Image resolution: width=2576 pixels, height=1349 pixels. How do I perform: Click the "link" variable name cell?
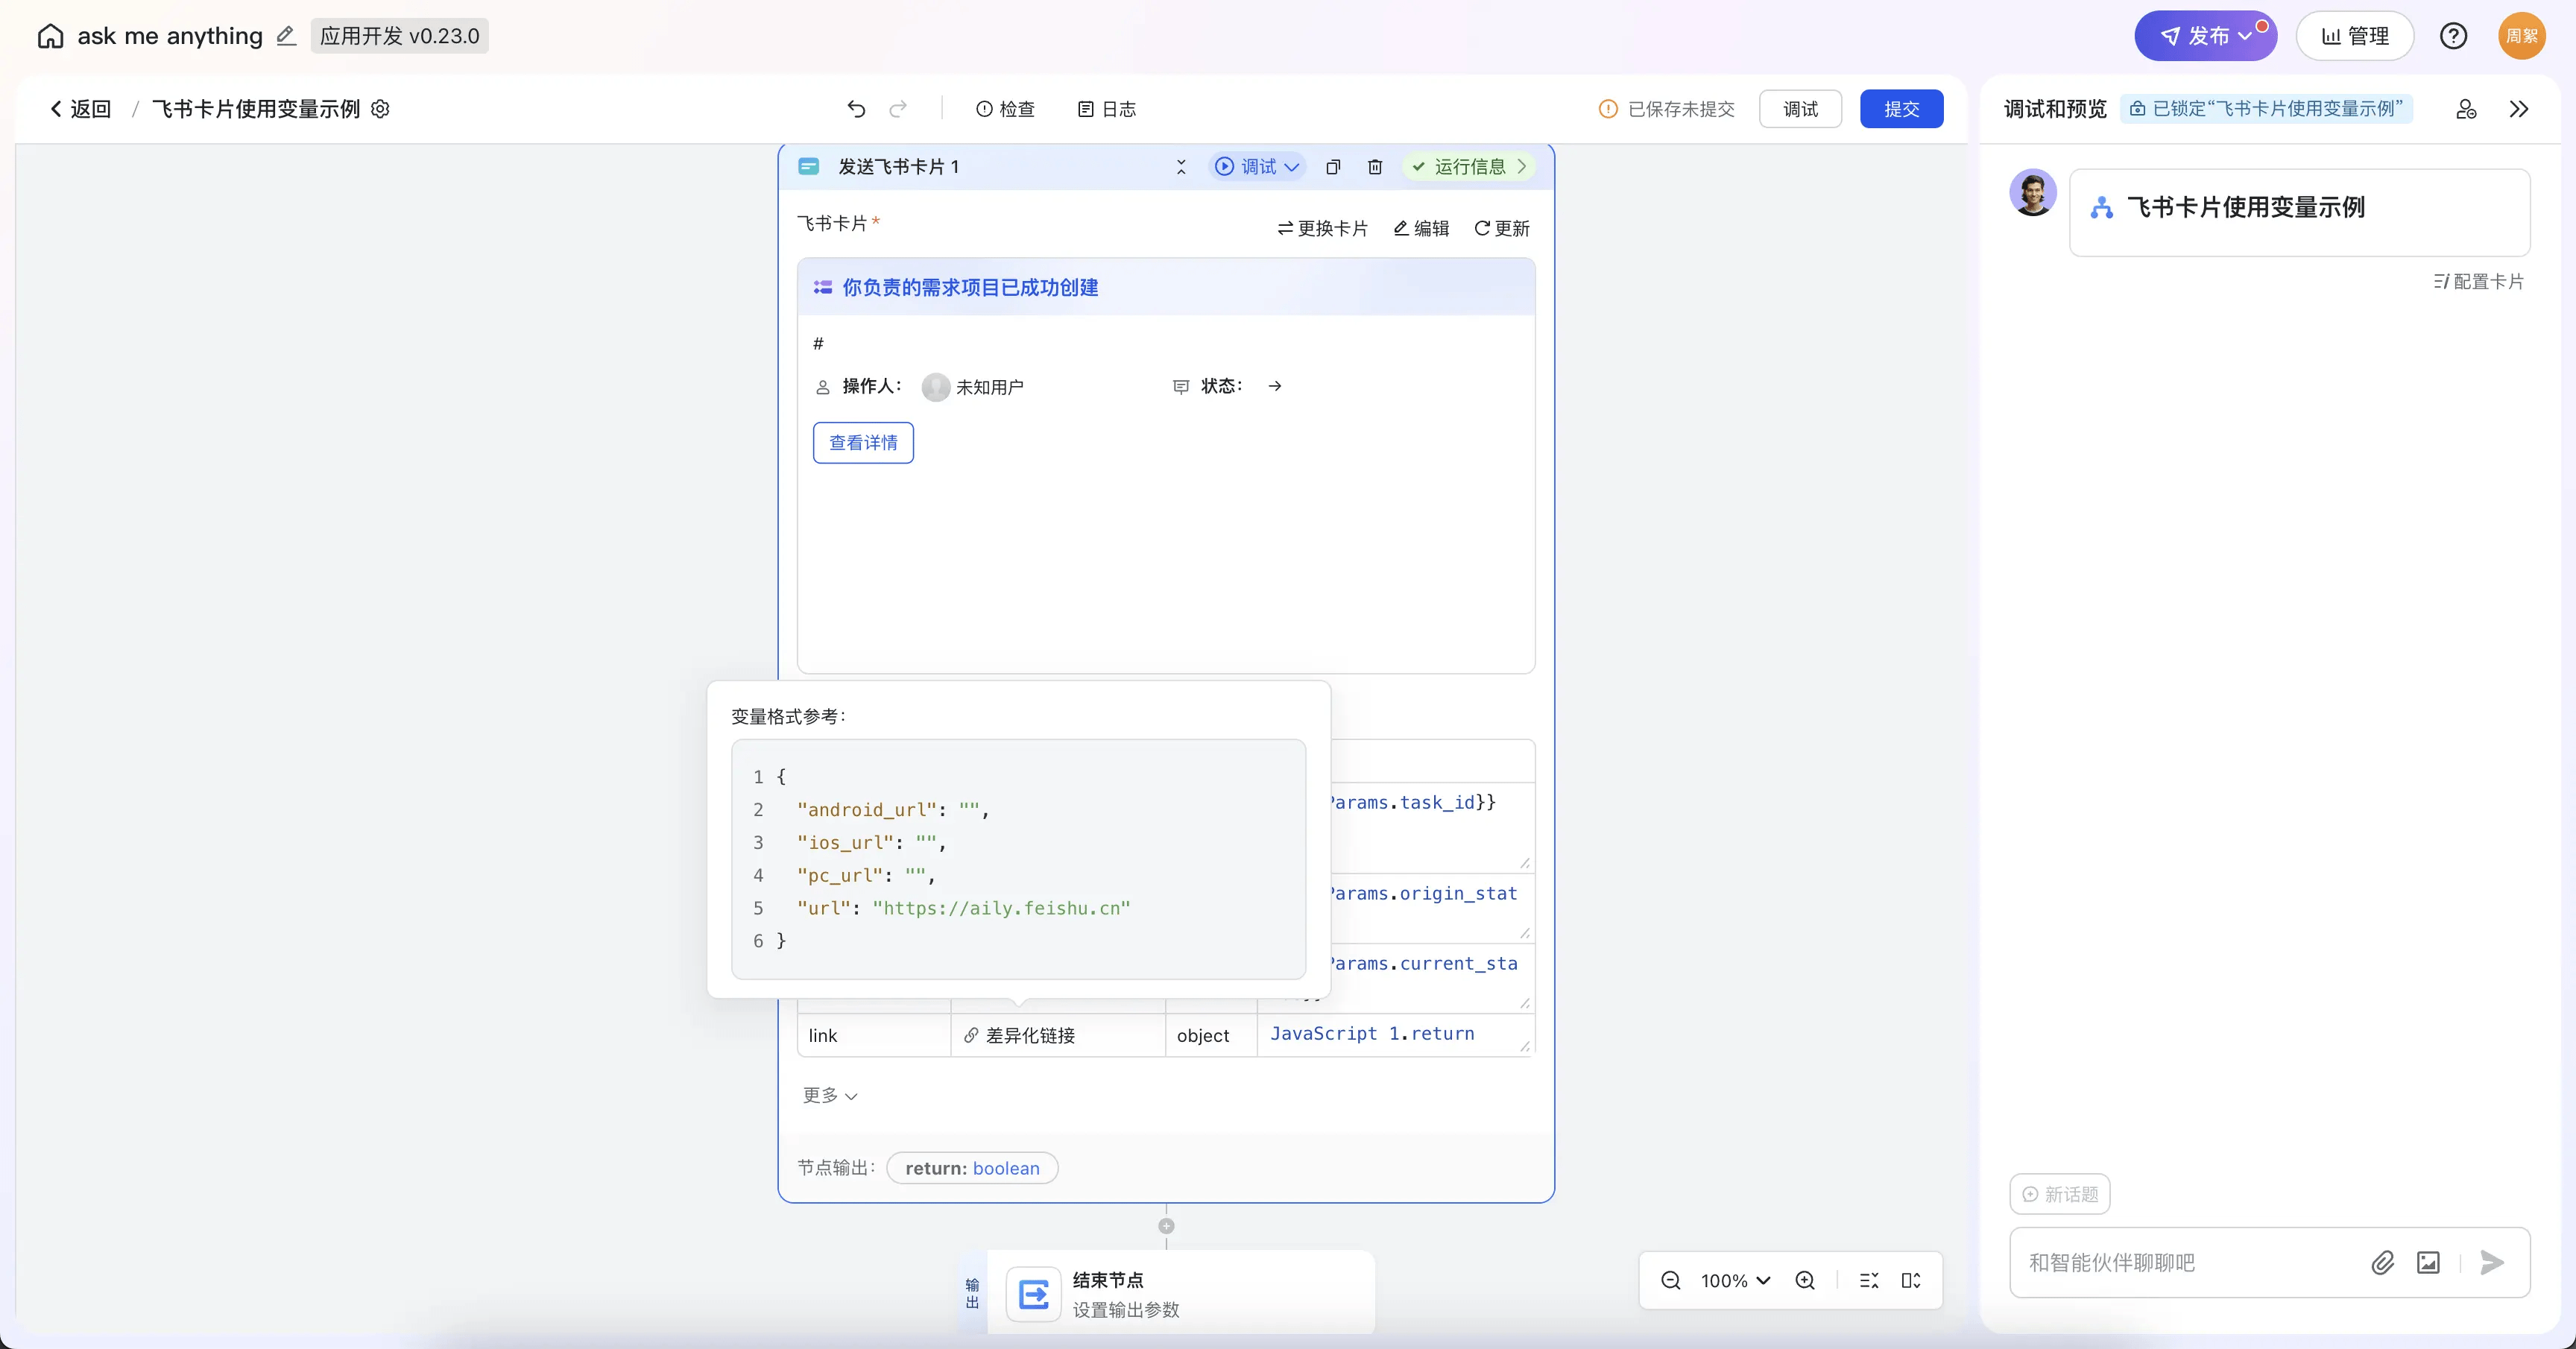point(873,1035)
